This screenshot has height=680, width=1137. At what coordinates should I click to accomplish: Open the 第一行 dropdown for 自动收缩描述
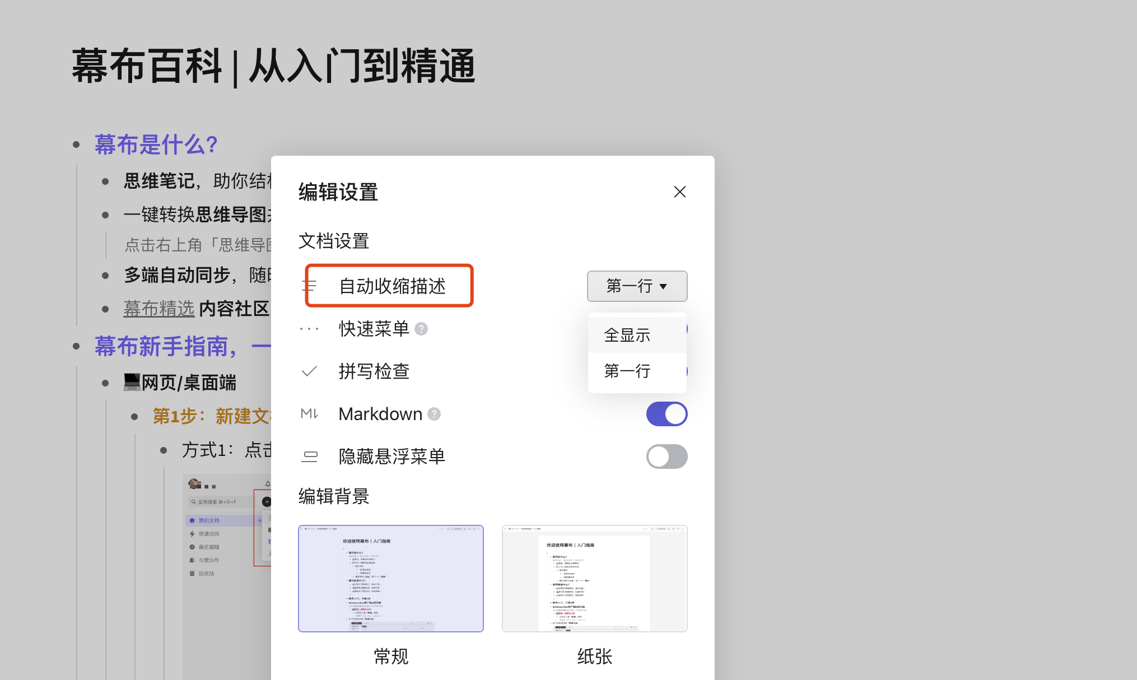637,286
